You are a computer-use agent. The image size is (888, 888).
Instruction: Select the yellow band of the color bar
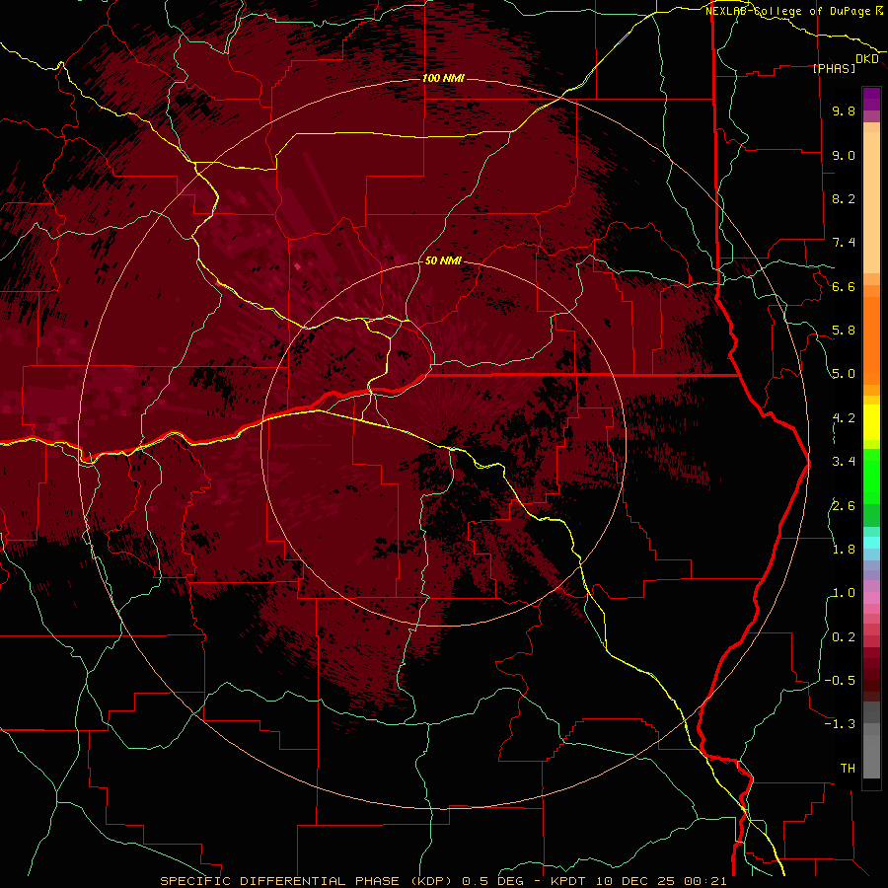[871, 422]
